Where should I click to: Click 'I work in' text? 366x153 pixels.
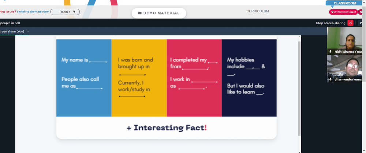tap(180, 79)
